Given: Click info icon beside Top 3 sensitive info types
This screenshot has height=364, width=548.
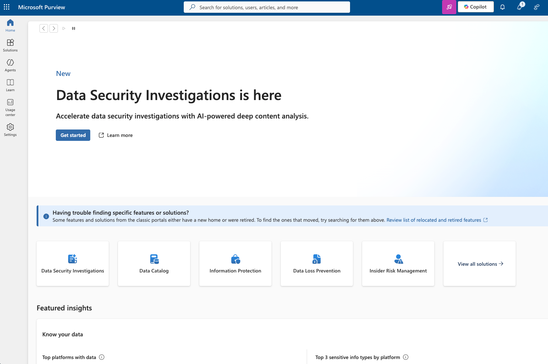Looking at the screenshot, I should (x=406, y=357).
